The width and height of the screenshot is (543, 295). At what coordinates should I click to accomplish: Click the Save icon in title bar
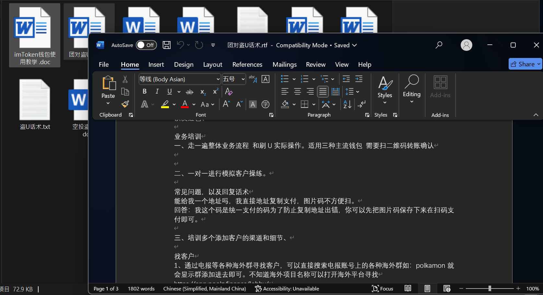tap(167, 45)
